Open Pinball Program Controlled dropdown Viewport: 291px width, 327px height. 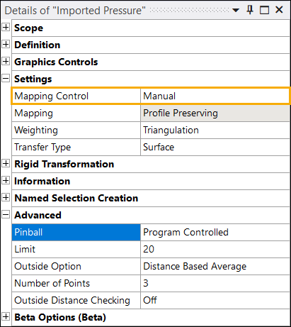(x=215, y=233)
